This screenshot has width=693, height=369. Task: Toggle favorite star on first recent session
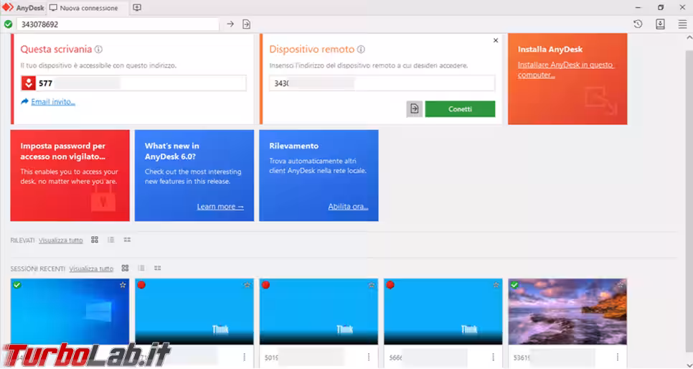(x=123, y=285)
